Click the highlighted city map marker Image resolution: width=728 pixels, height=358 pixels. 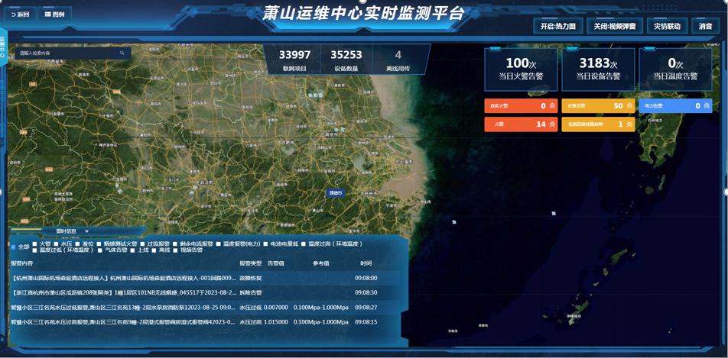pyautogui.click(x=335, y=193)
